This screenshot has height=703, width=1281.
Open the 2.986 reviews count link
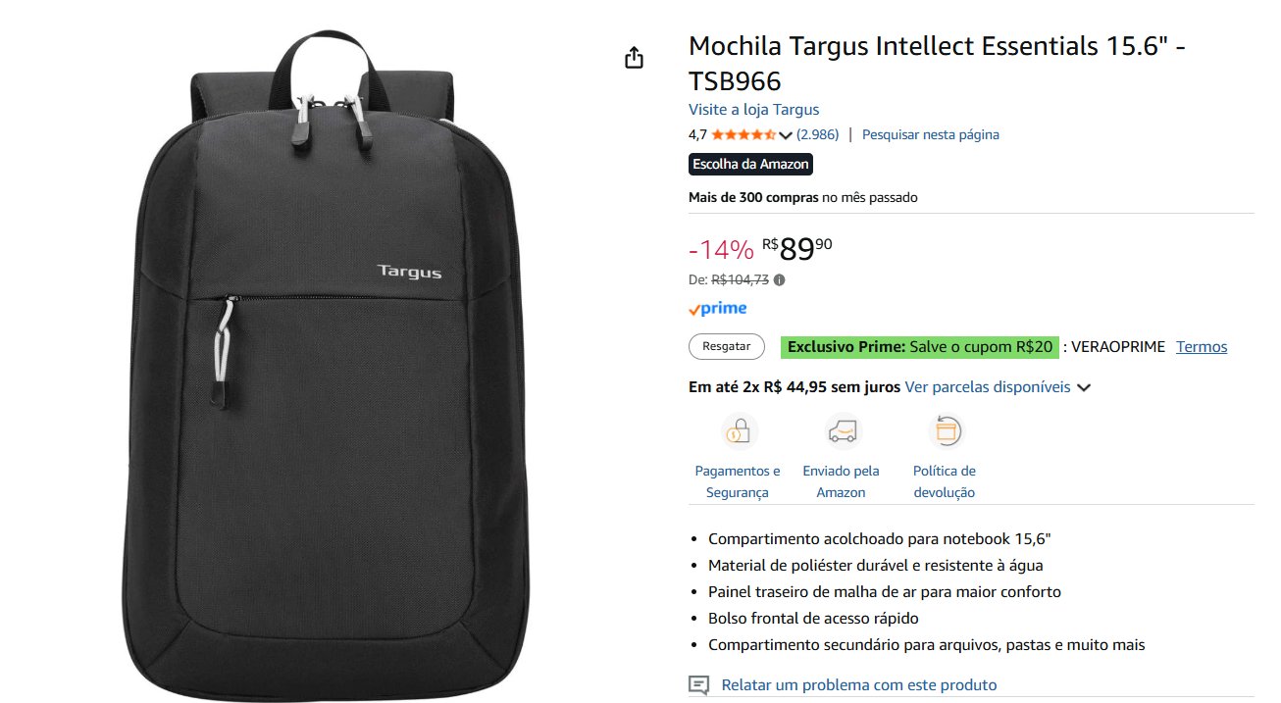(x=817, y=134)
